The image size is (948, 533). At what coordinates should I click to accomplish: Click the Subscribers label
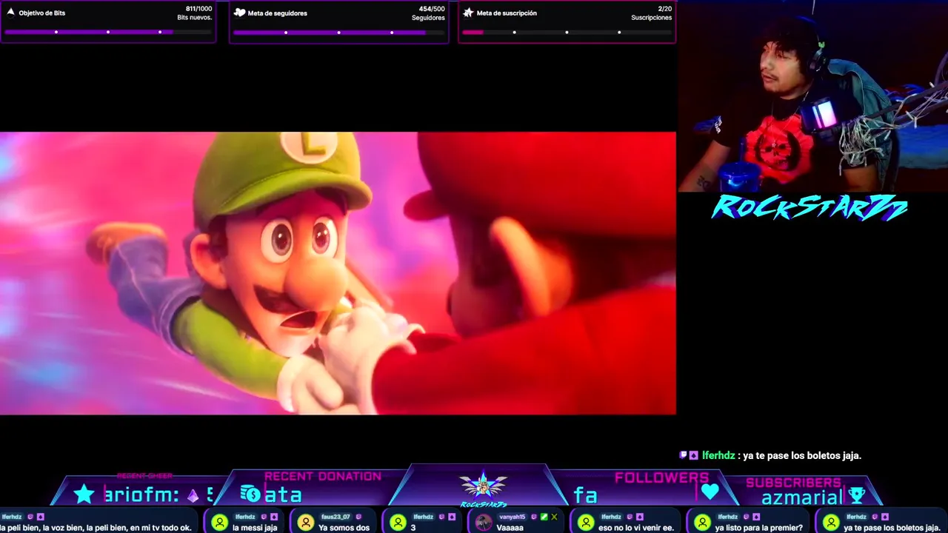[x=793, y=483]
